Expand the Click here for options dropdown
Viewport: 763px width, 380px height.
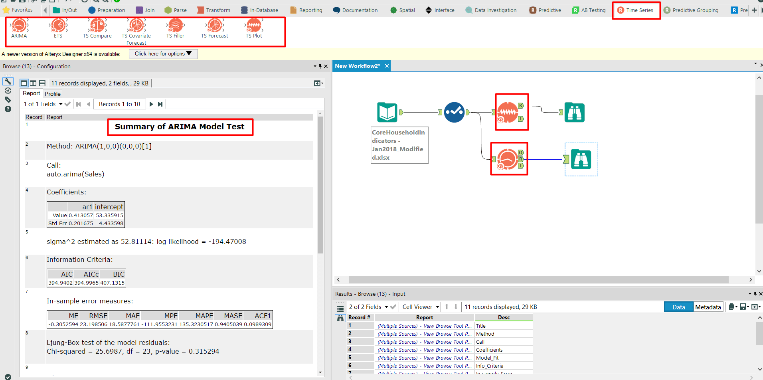(163, 54)
